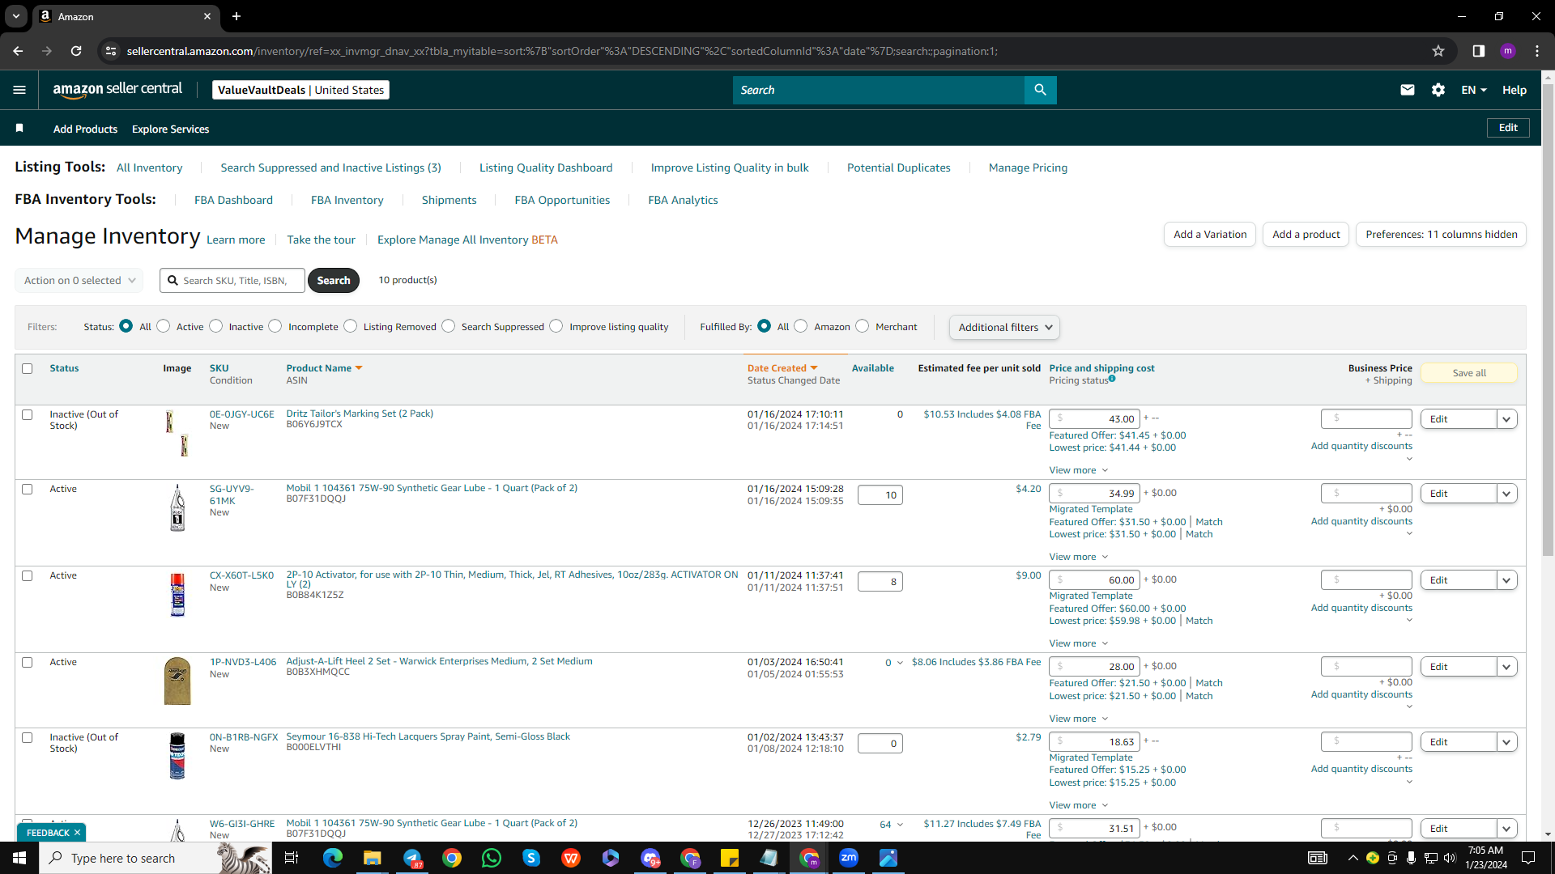The image size is (1555, 874).
Task: Click the Add a product button
Action: pyautogui.click(x=1306, y=234)
